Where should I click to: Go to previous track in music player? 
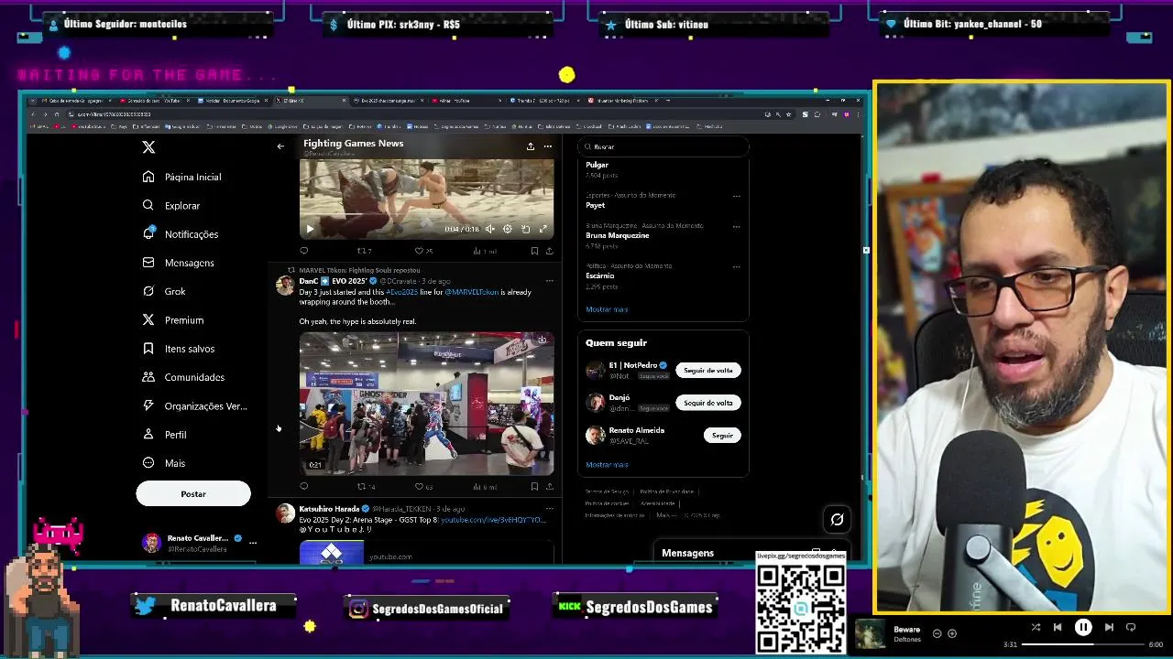[x=1058, y=627]
